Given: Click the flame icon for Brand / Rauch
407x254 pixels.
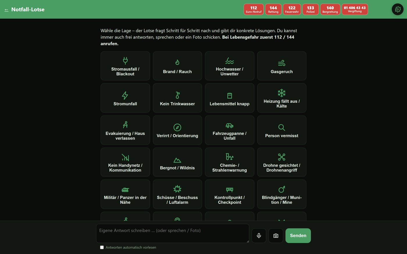Looking at the screenshot, I should coord(177,62).
